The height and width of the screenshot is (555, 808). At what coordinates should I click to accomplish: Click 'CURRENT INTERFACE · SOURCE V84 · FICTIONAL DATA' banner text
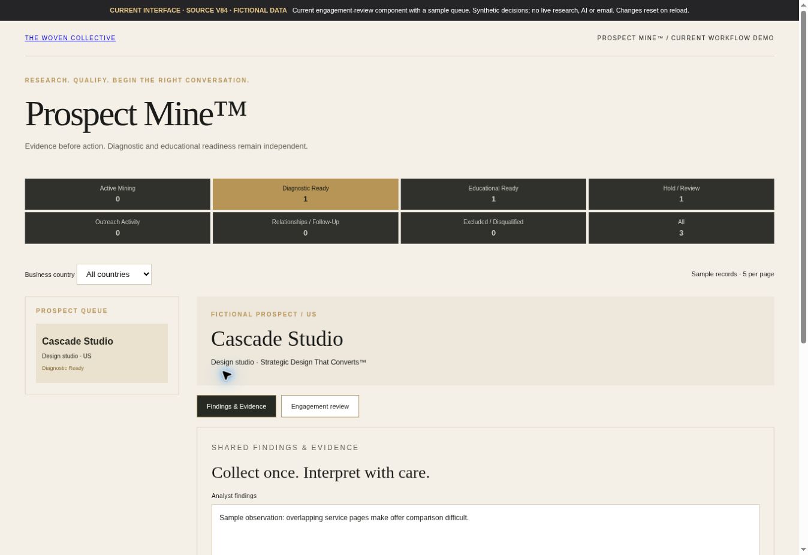pyautogui.click(x=198, y=10)
